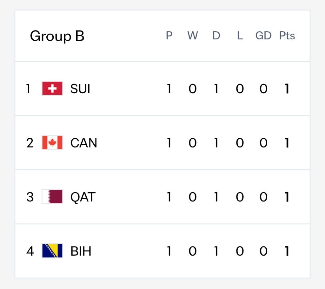Screen dimensions: 325x289
Task: Click the Switzerland flag icon
Action: 52,89
